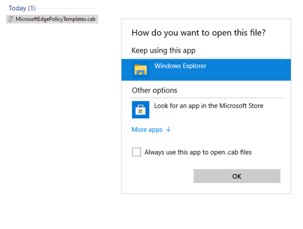Confirm the selection with the OK button
The width and height of the screenshot is (303, 229).
point(237,176)
